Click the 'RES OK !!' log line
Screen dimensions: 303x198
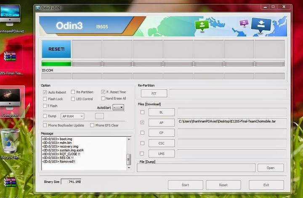pos(58,158)
